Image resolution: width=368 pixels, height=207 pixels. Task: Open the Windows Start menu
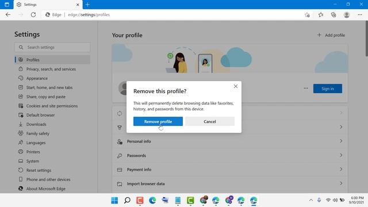pos(114,201)
